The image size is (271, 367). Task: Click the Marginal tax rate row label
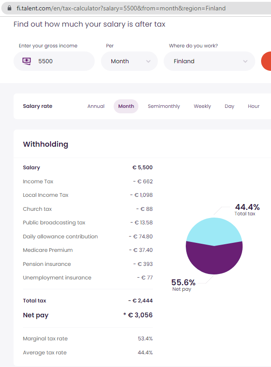coord(45,339)
